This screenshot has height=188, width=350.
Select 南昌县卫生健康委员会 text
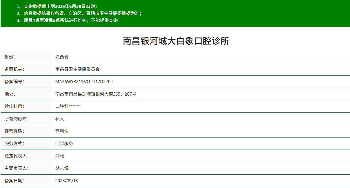[x=77, y=69]
